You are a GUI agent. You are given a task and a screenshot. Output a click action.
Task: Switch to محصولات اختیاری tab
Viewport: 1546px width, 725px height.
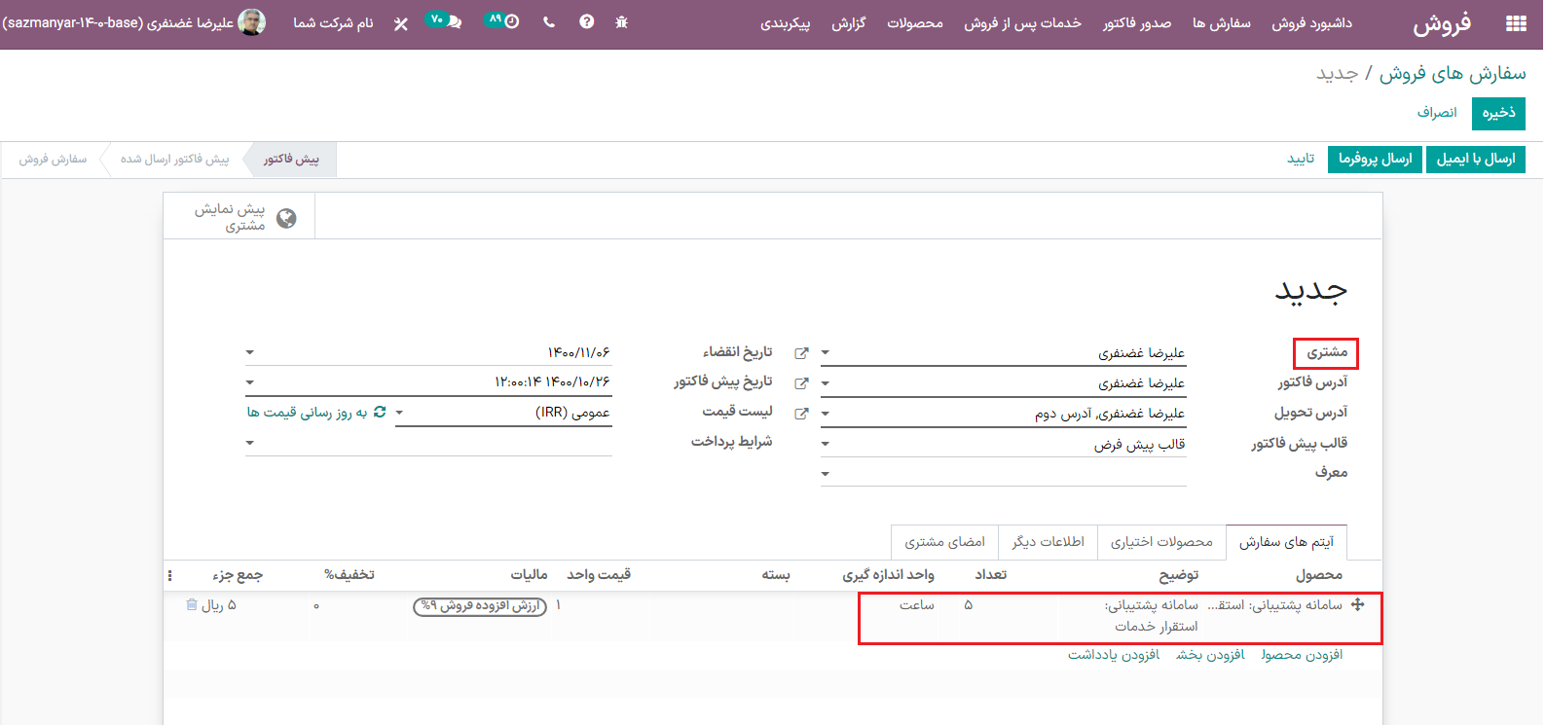point(1161,542)
